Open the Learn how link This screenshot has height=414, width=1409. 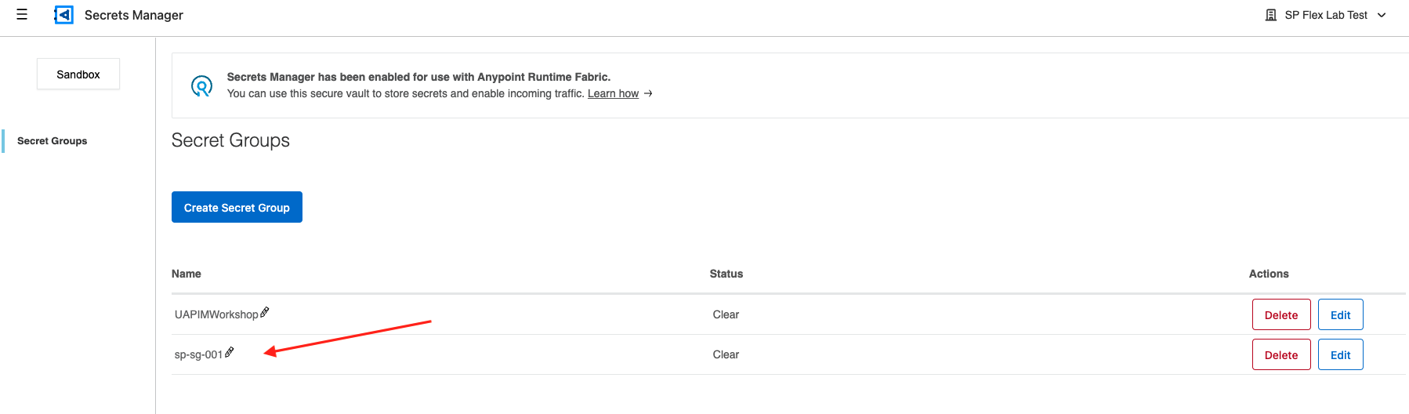click(613, 93)
